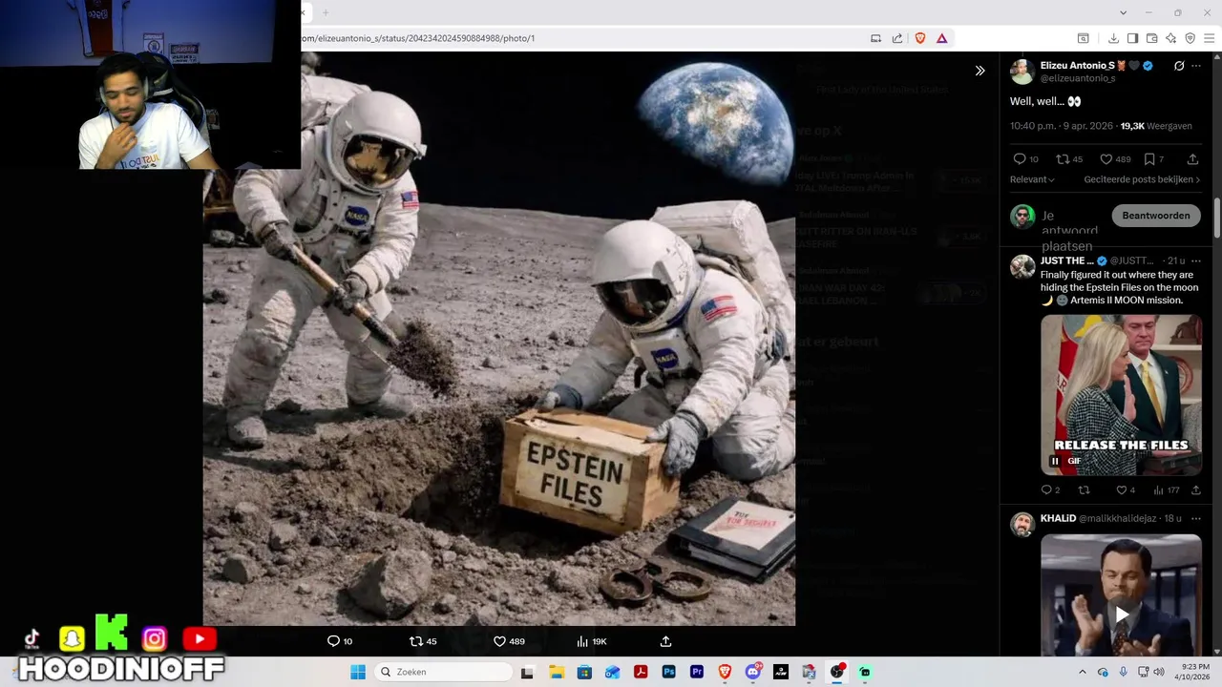Toggle Brave sidebar panel icon
The height and width of the screenshot is (687, 1222).
coord(1132,38)
